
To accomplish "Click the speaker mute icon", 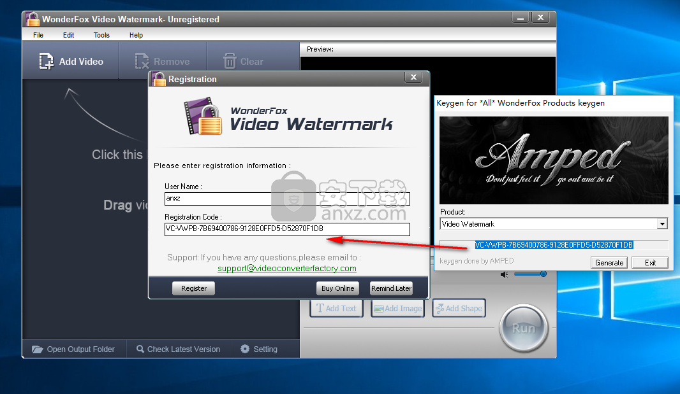I will [505, 274].
